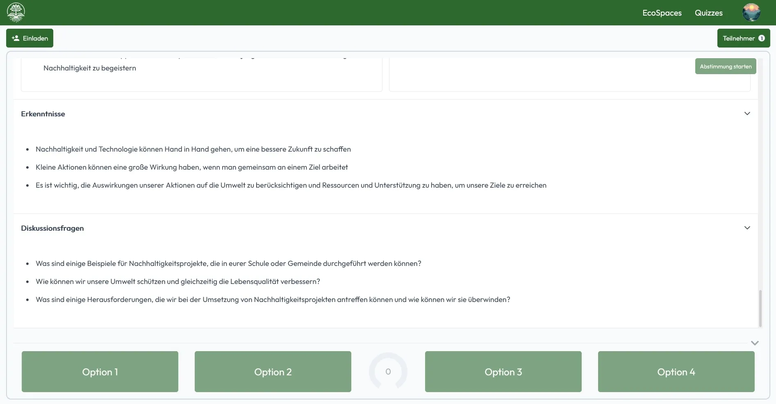The height and width of the screenshot is (404, 776).
Task: Click the tree logo in the navigation bar
Action: click(16, 12)
